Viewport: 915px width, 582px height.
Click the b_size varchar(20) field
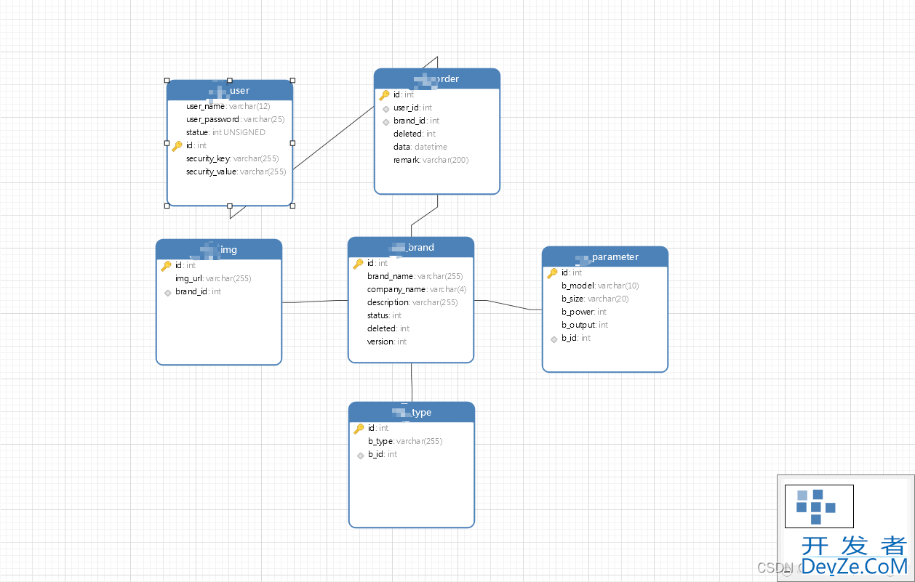click(595, 299)
